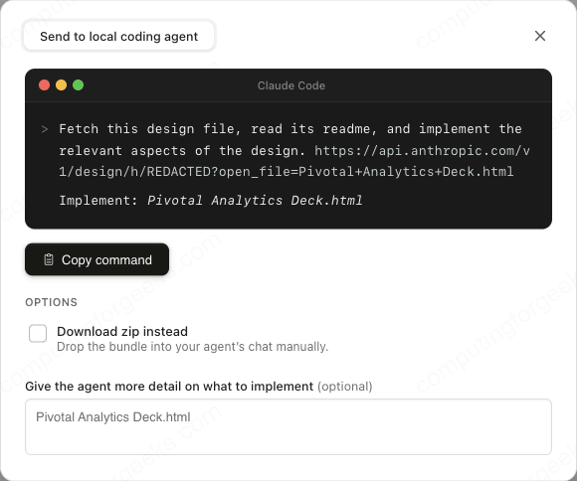Click 'Give the agent more detail' label
This screenshot has height=481, width=577.
(169, 387)
